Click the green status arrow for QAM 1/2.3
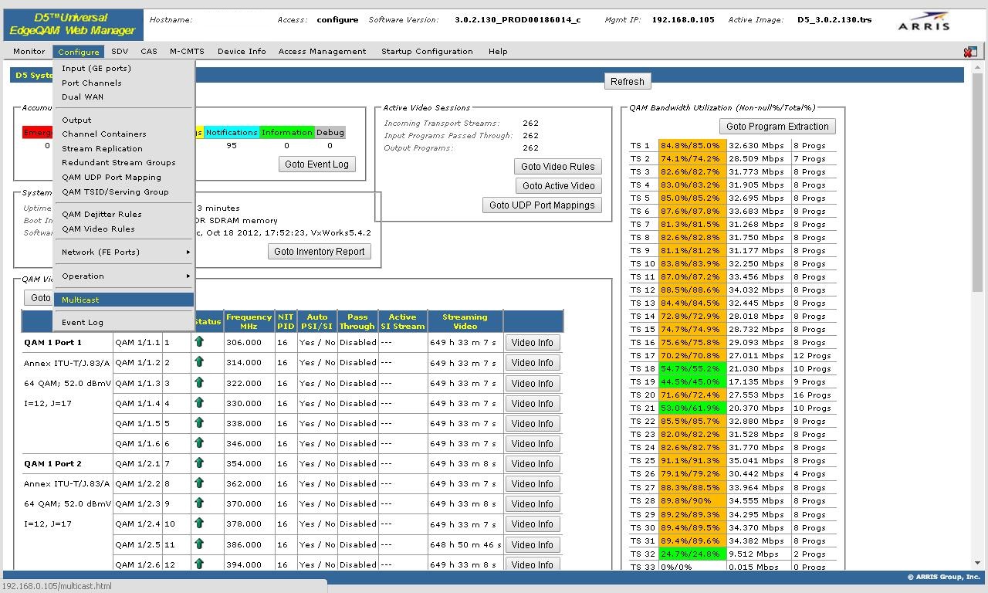Screen dimensions: 988x593 (x=199, y=503)
